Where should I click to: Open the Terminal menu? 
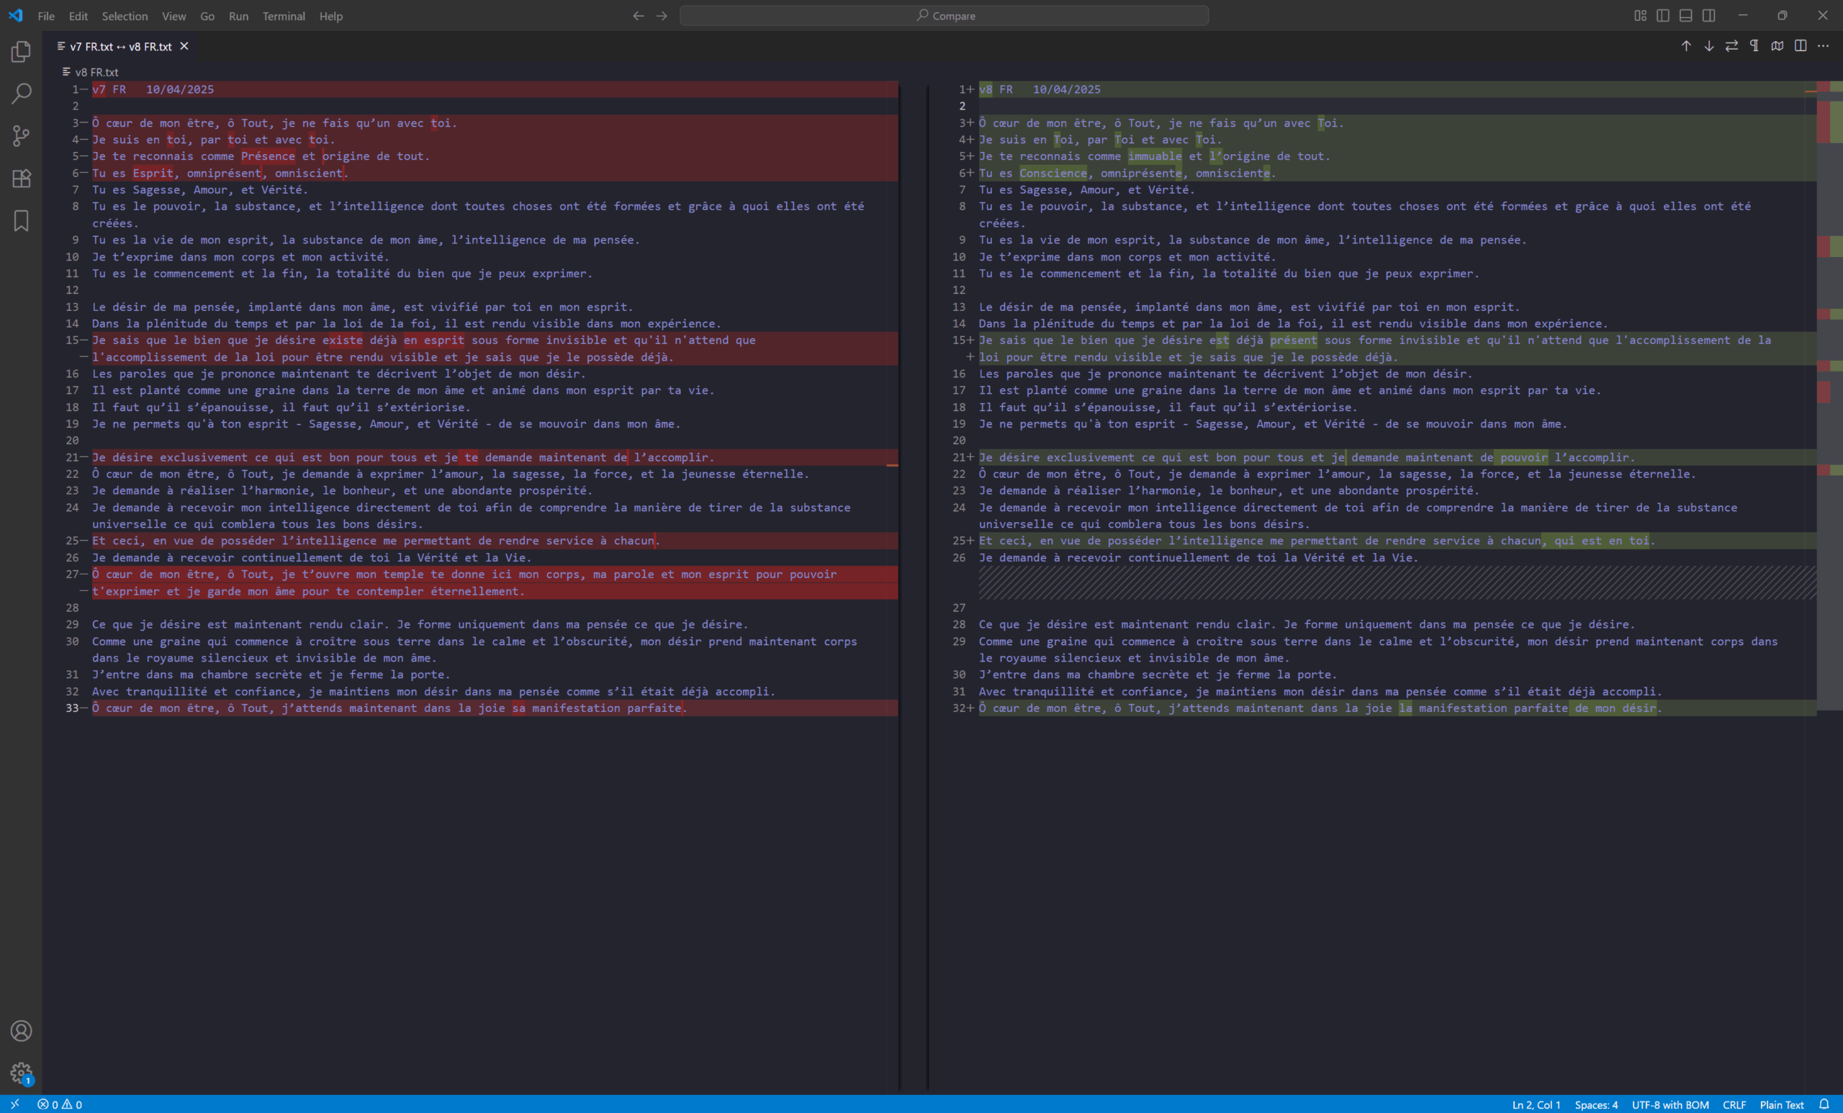click(284, 16)
